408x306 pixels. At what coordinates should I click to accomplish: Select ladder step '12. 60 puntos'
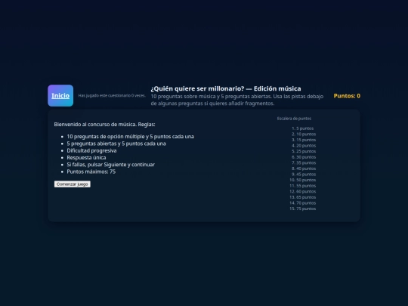[303, 191]
